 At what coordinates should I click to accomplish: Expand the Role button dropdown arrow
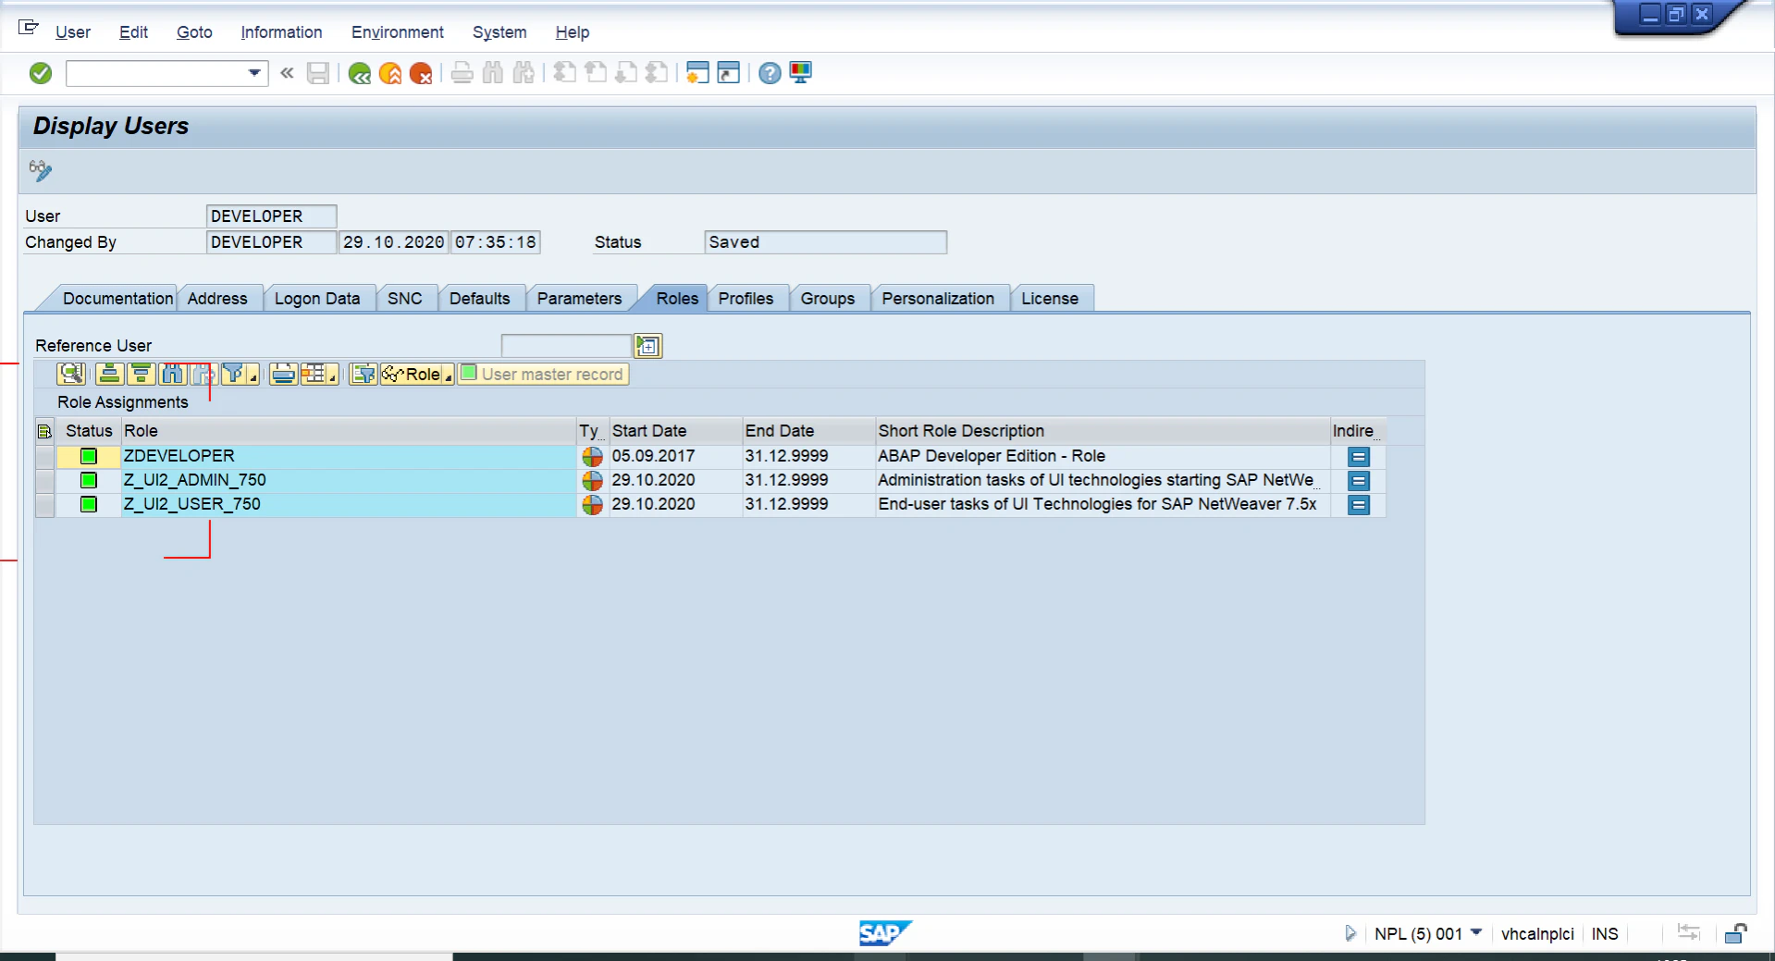click(x=449, y=377)
